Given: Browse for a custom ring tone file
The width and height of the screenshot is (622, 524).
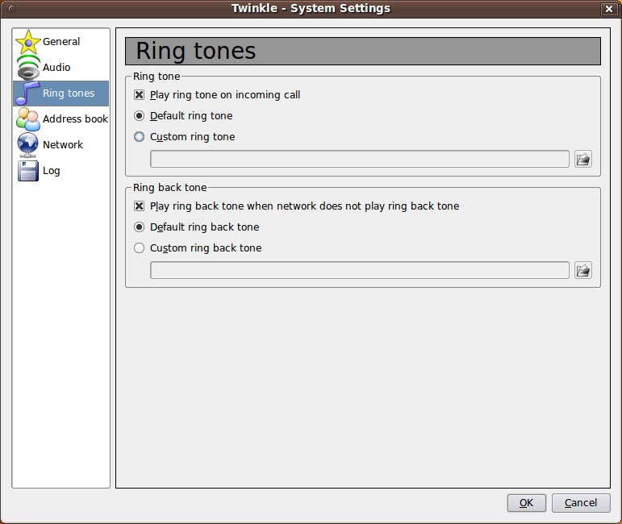Looking at the screenshot, I should pos(582,159).
